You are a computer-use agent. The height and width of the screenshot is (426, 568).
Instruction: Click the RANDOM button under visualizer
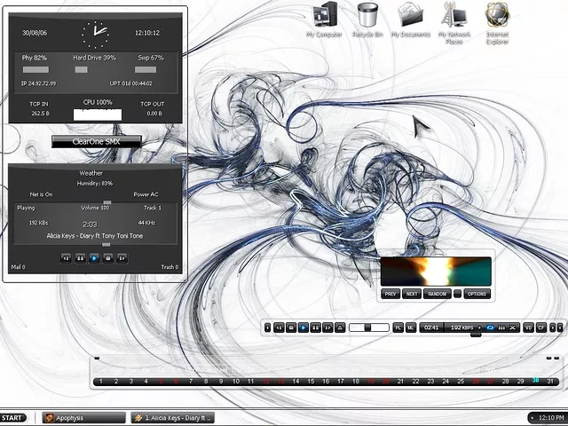click(437, 294)
